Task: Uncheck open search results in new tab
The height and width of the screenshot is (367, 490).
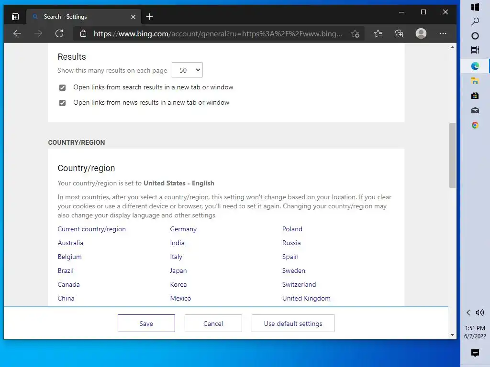Action: pos(63,87)
